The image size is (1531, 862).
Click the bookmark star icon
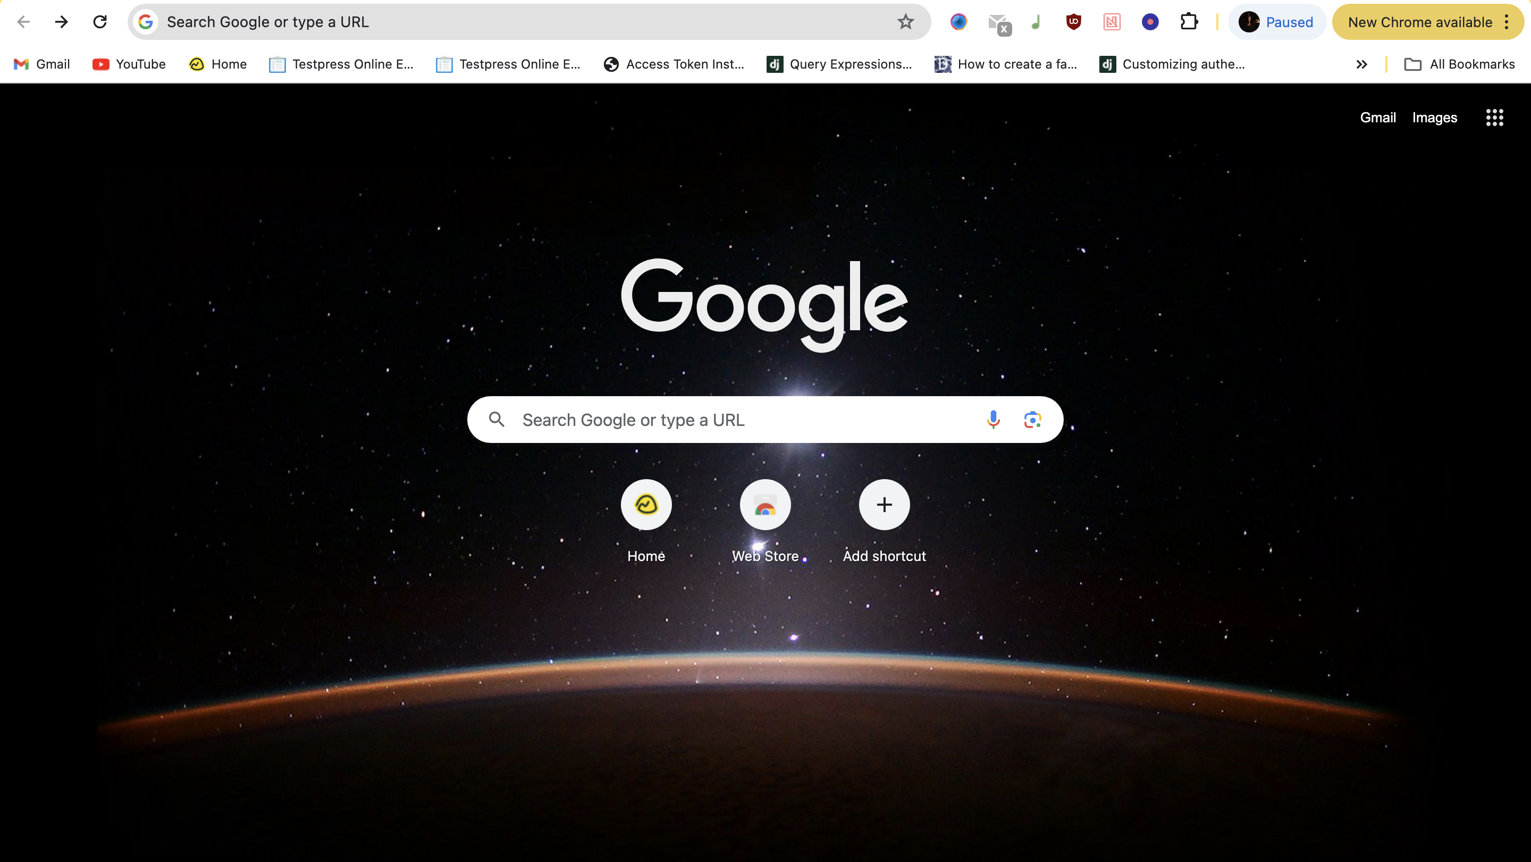(x=905, y=22)
